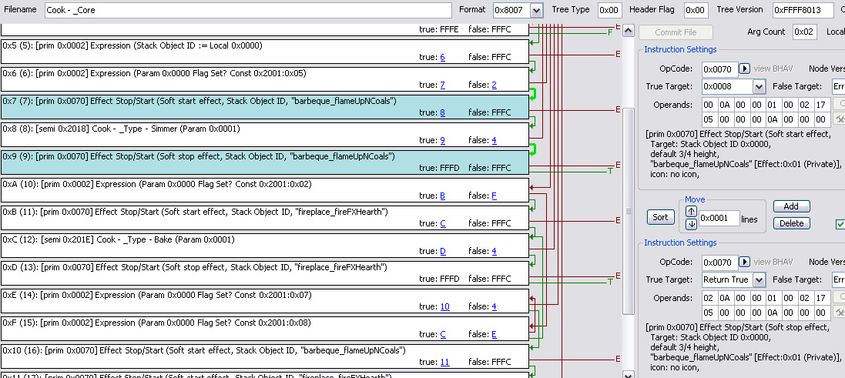Image resolution: width=845 pixels, height=378 pixels.
Task: Expand True Target dropdown showing 0x0008
Action: [759, 87]
